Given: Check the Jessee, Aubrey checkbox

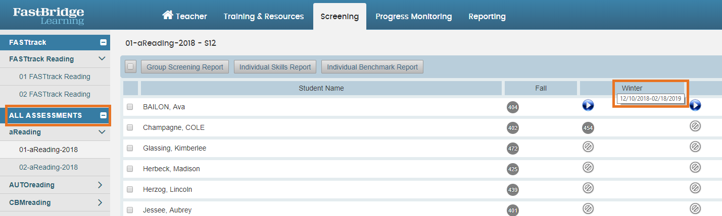Looking at the screenshot, I should [130, 210].
